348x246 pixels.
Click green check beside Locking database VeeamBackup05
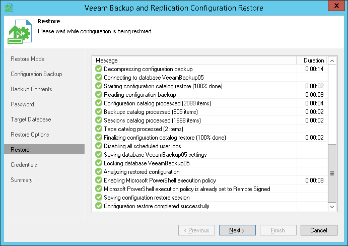[99, 163]
